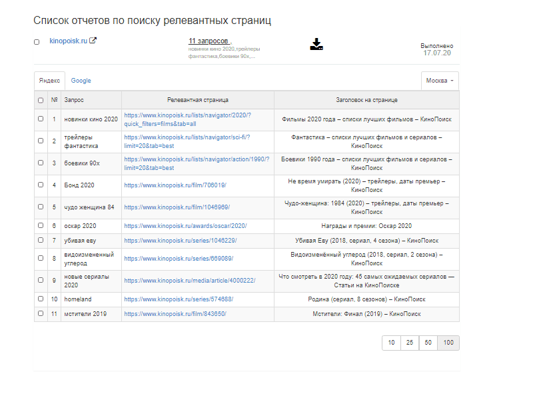The height and width of the screenshot is (400, 533).
Task: Tick the checkbox next to kinopoisk.ru
Action: (37, 42)
